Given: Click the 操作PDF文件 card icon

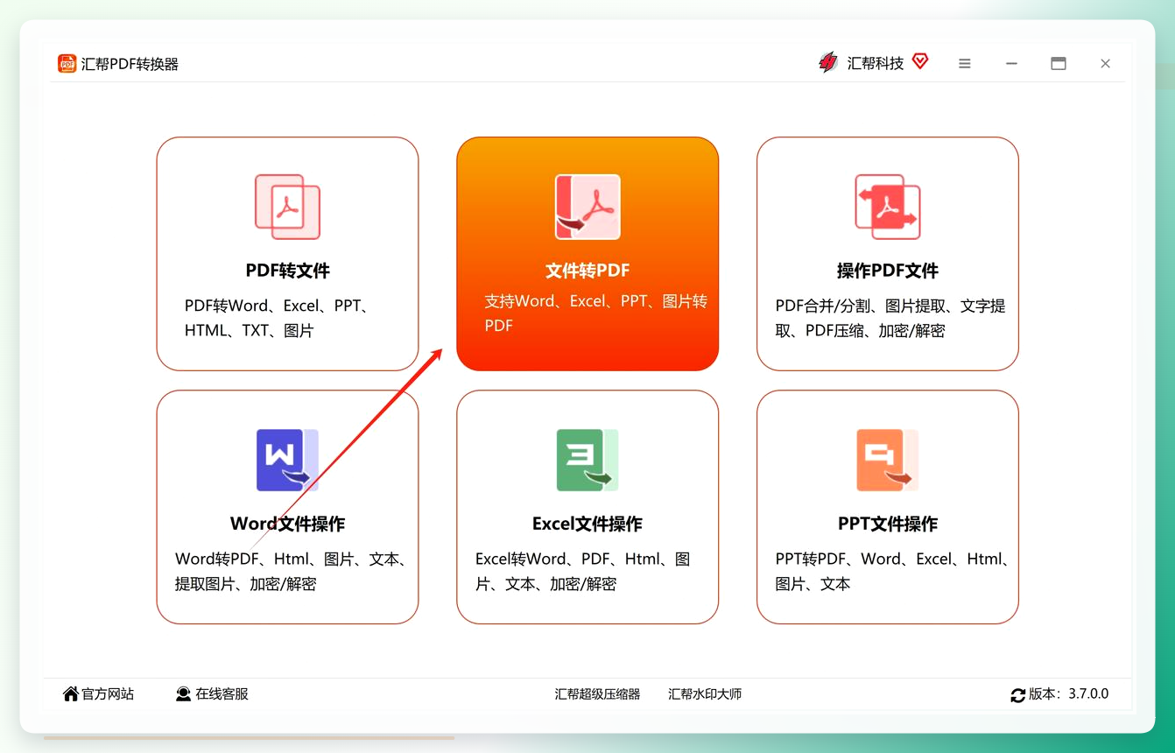Looking at the screenshot, I should pos(888,207).
